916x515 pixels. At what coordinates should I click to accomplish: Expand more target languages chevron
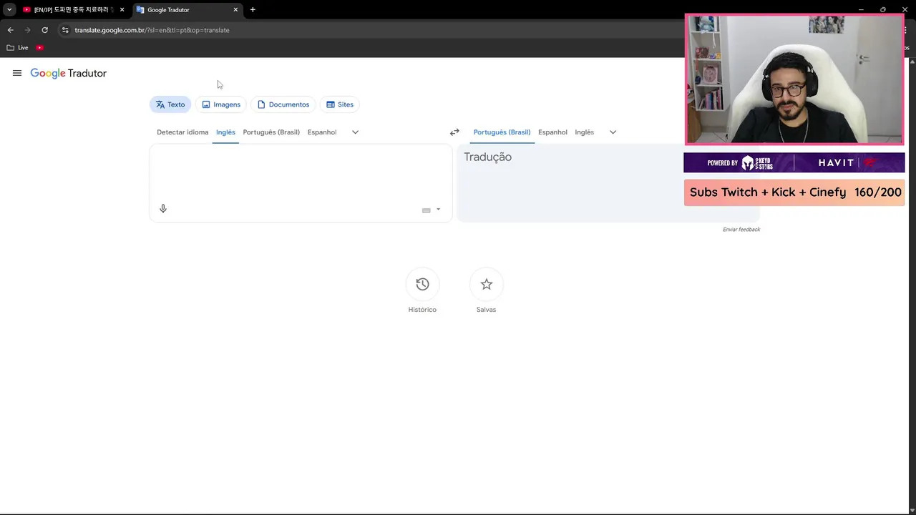point(613,132)
